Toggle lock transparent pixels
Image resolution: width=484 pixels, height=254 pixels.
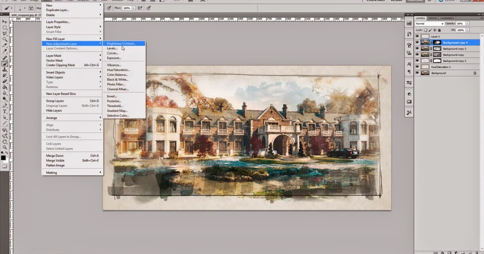[x=425, y=30]
